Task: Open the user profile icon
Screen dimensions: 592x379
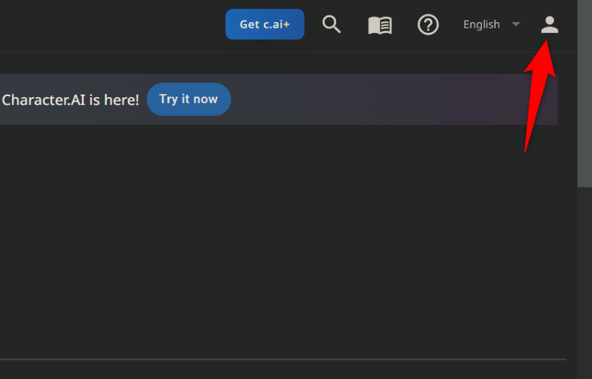Action: click(549, 25)
